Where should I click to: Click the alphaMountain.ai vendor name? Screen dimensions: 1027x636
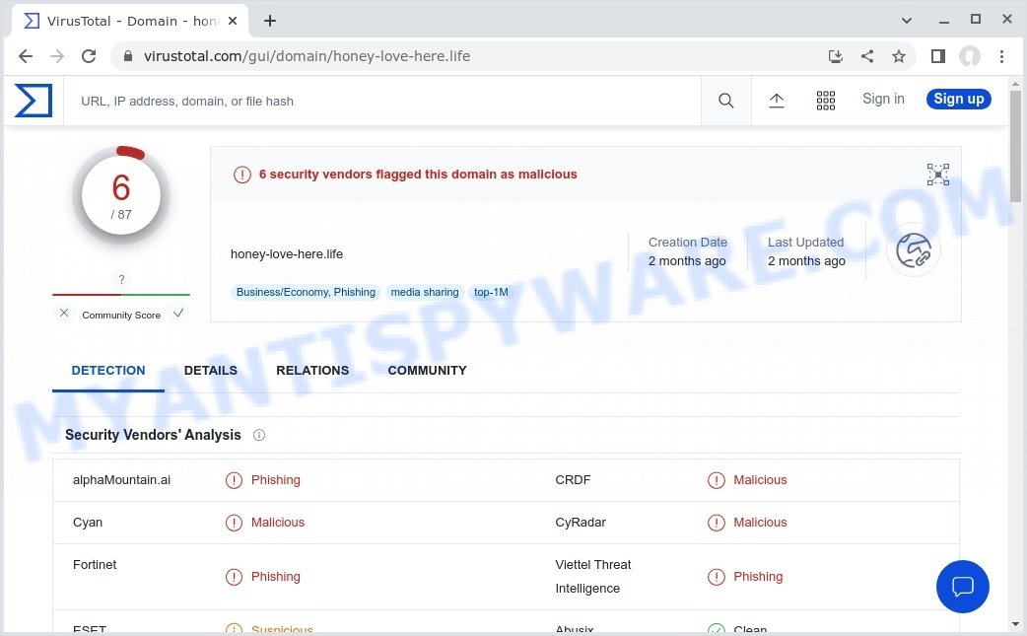coord(121,480)
